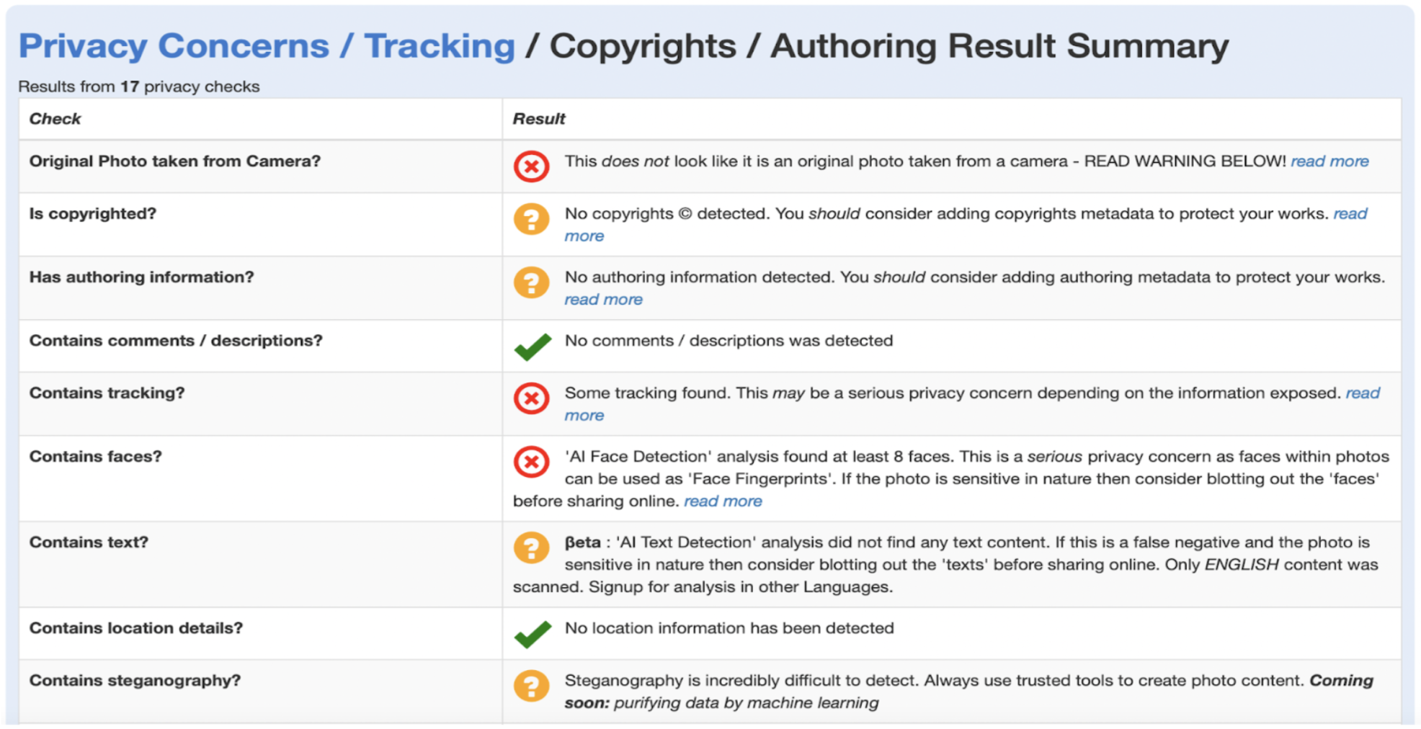
Task: Click the orange question icon for steganography
Action: [532, 686]
